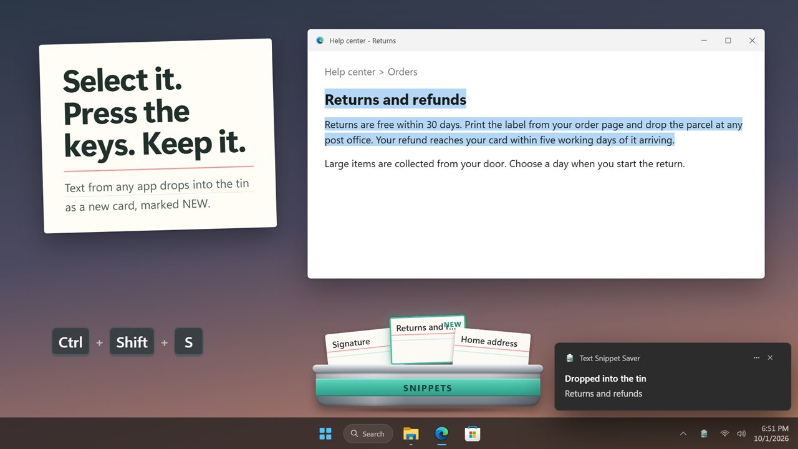Click the app icon in the Text Snippet Saver notification
This screenshot has width=798, height=449.
570,358
